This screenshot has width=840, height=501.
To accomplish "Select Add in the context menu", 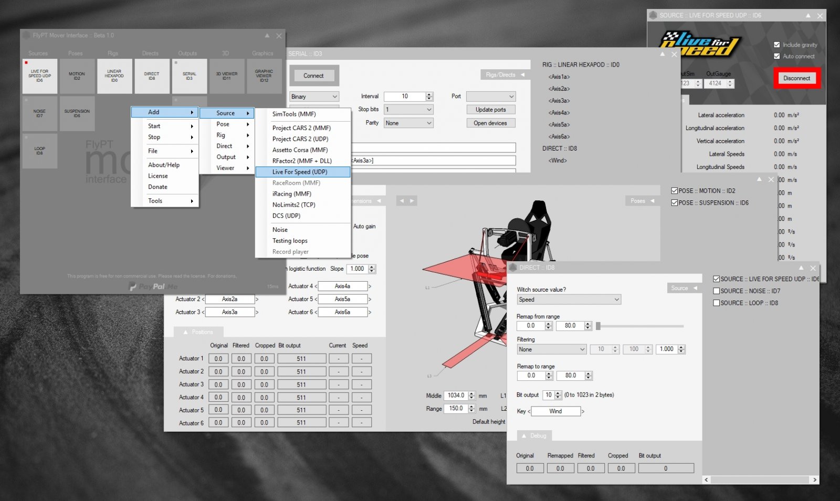I will coord(165,112).
